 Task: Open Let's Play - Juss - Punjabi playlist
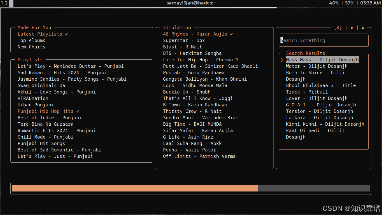point(55,156)
